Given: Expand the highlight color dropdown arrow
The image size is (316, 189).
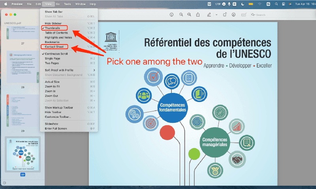Looking at the screenshot, I should click(x=216, y=15).
